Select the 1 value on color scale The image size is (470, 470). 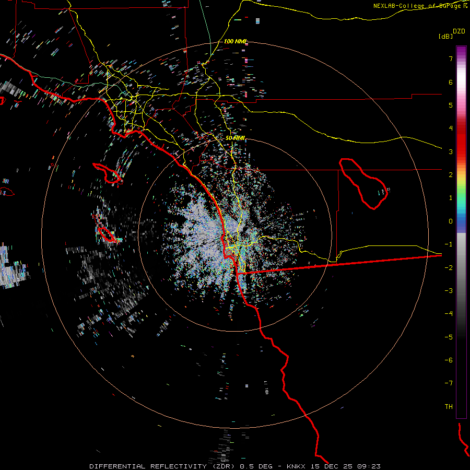tap(451, 198)
